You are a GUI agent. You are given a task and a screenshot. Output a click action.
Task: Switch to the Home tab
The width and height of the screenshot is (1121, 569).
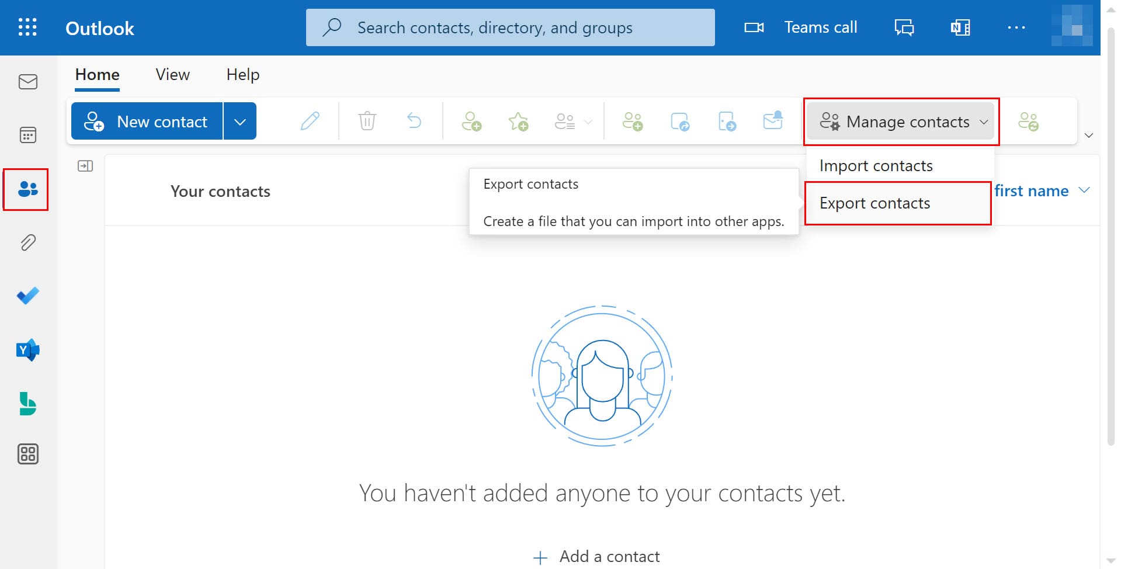tap(98, 75)
